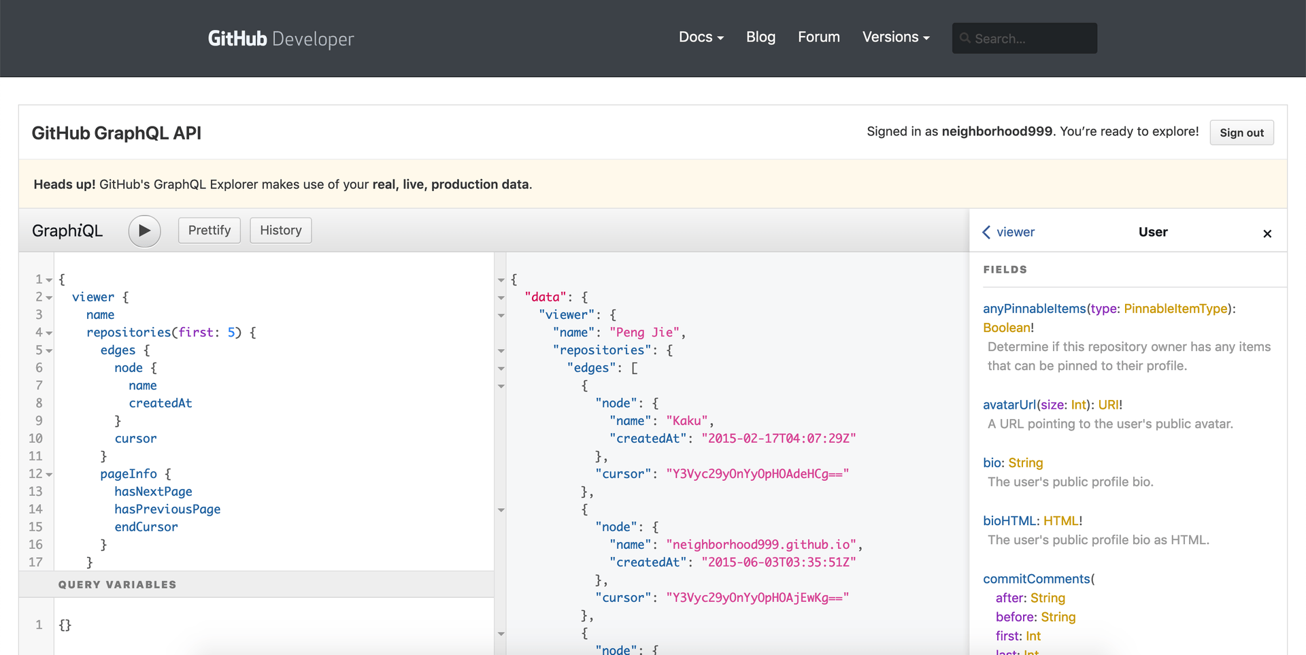Open anyPinnableItems field documentation

(1034, 309)
